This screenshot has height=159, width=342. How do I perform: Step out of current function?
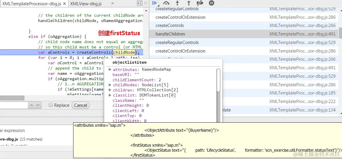[x=189, y=3]
